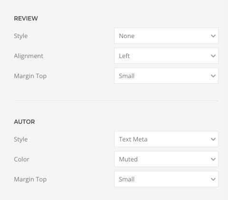Click the Margin Top label under REVIEW
Viewport: 228px width, 200px height.
(30, 76)
